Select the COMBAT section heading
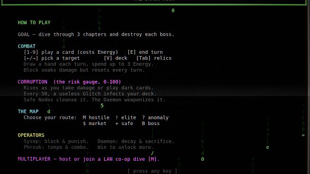Viewport: 310px width, 174px height. click(27, 47)
